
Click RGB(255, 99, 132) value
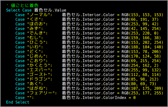click(x=141, y=70)
